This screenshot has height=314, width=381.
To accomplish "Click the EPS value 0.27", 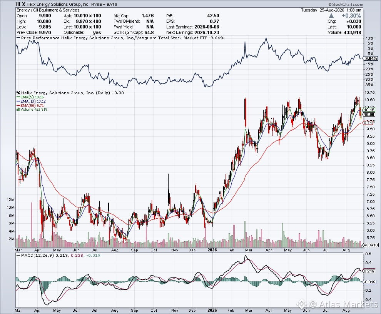I will point(214,22).
